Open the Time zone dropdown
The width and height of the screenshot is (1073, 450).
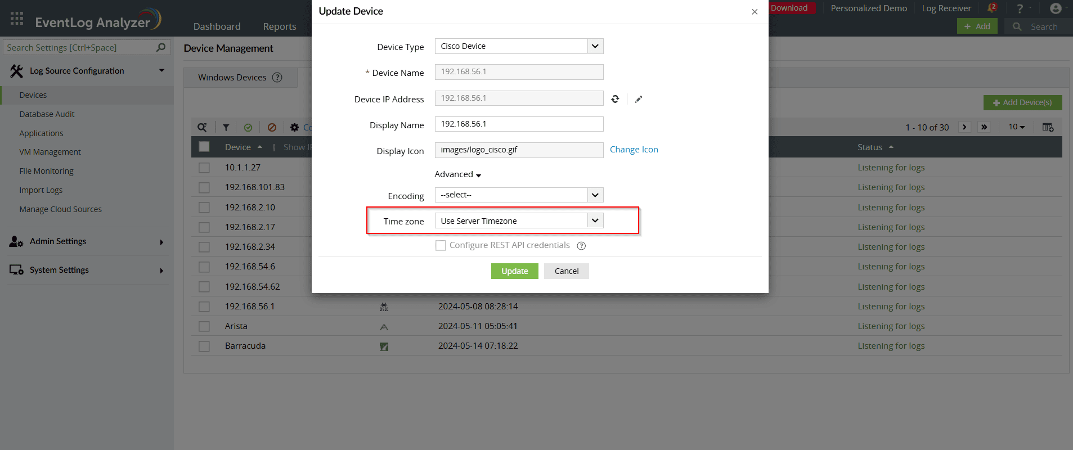click(x=519, y=221)
